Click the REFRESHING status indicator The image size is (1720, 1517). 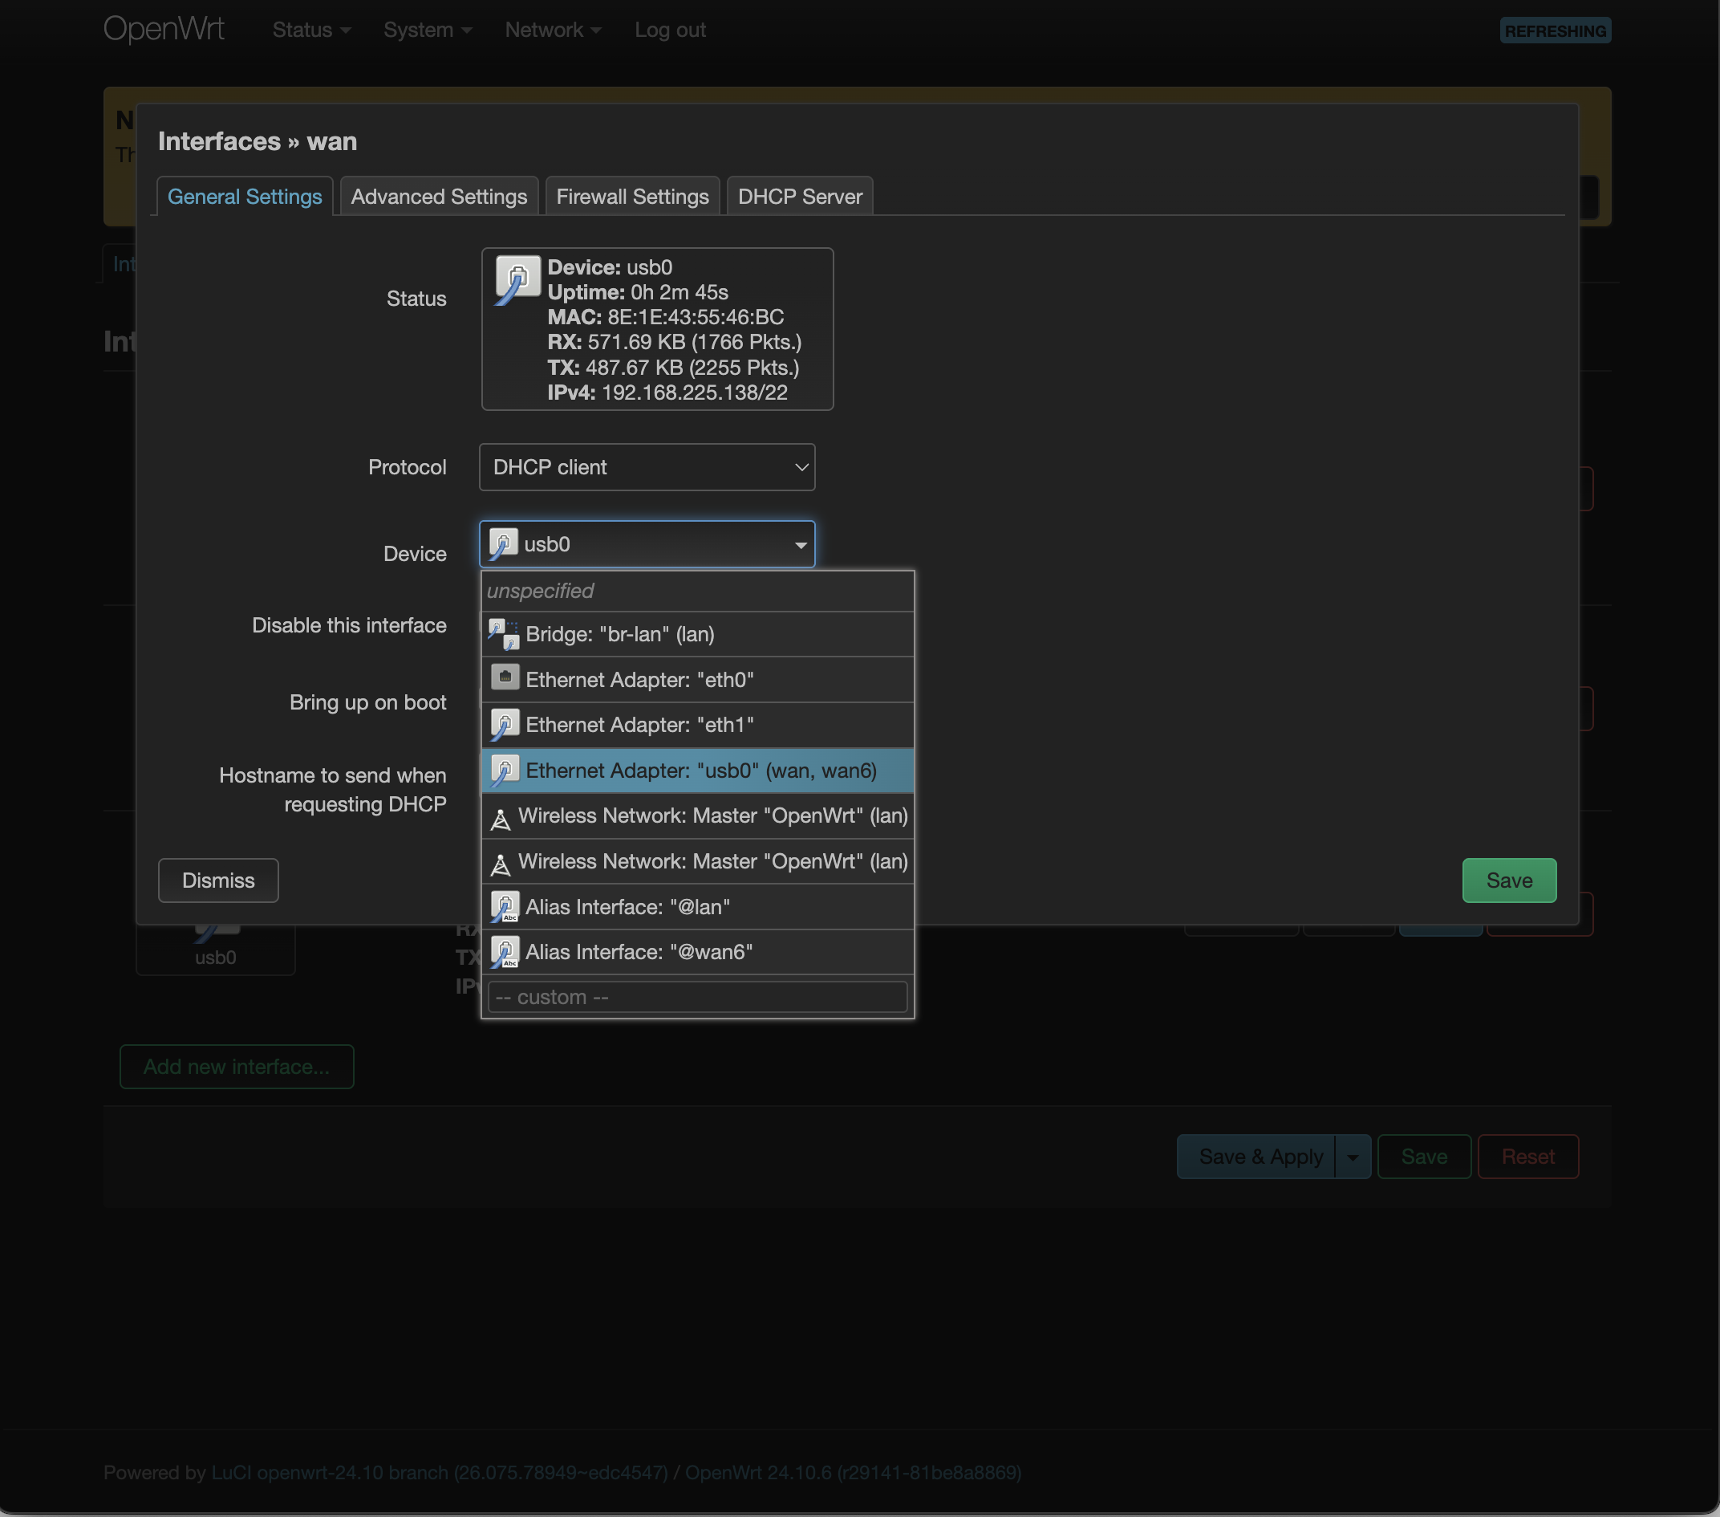point(1555,31)
